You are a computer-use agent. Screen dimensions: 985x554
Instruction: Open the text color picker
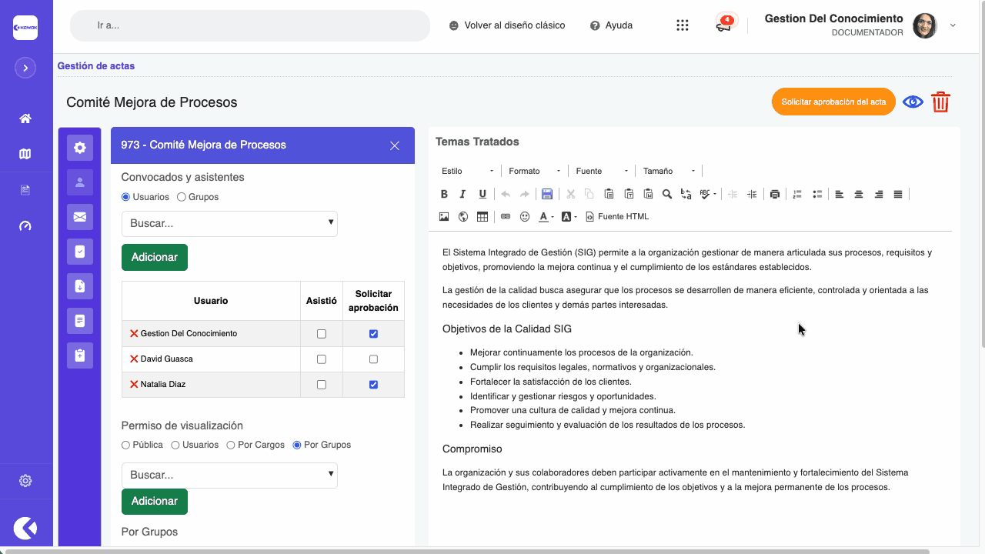pyautogui.click(x=546, y=217)
